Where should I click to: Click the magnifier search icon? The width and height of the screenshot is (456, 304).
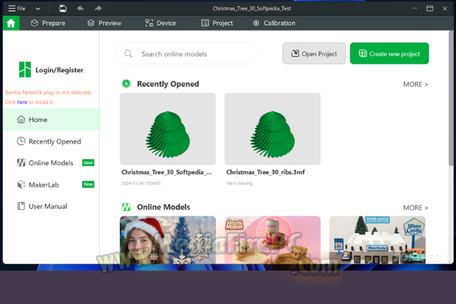click(128, 54)
